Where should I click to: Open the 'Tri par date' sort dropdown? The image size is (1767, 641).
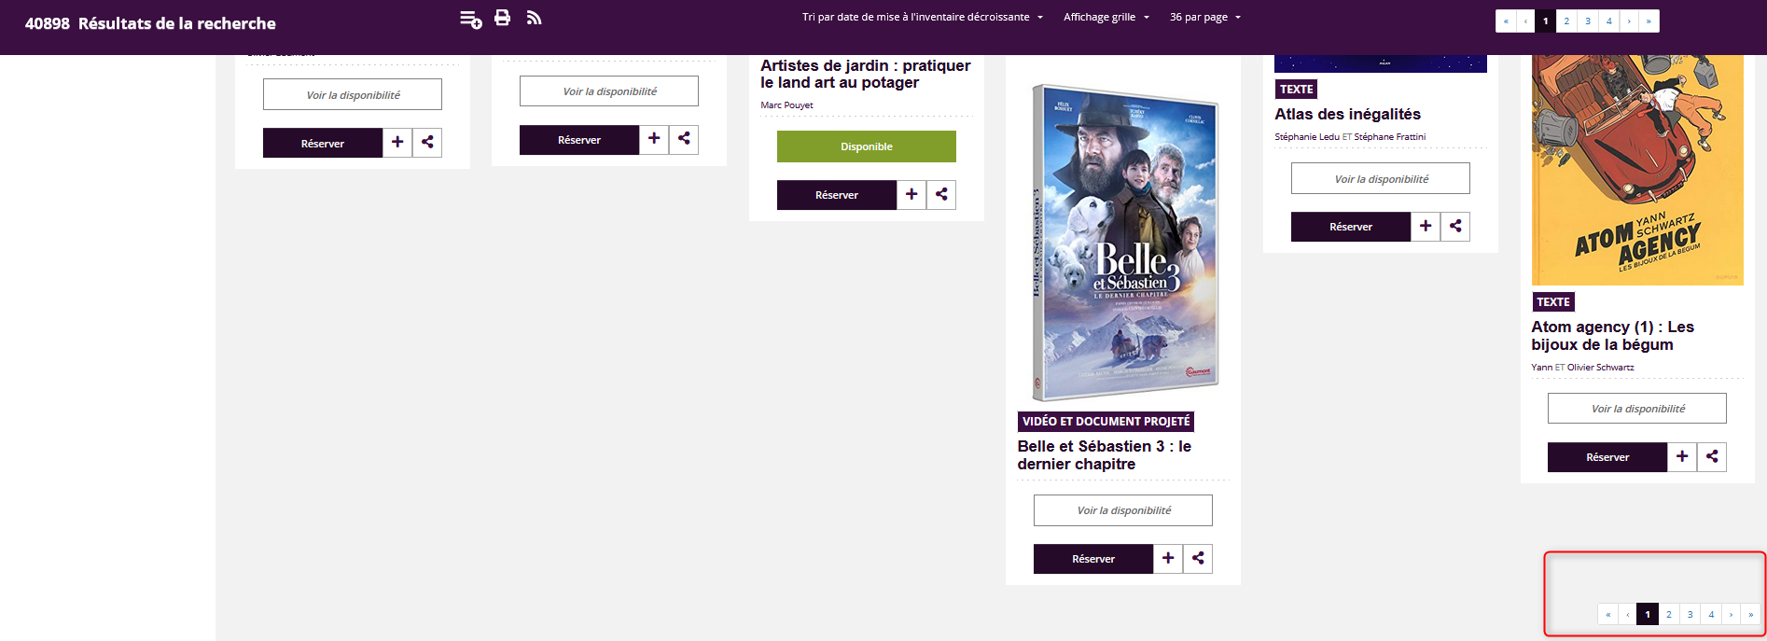(922, 17)
